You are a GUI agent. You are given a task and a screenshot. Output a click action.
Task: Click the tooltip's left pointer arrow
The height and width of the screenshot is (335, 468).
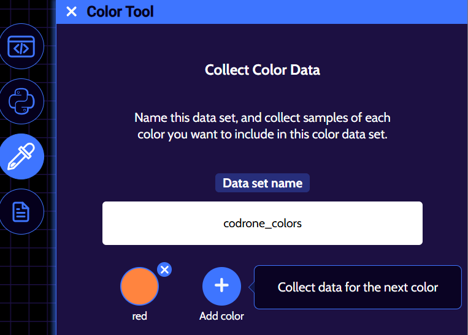pyautogui.click(x=251, y=287)
